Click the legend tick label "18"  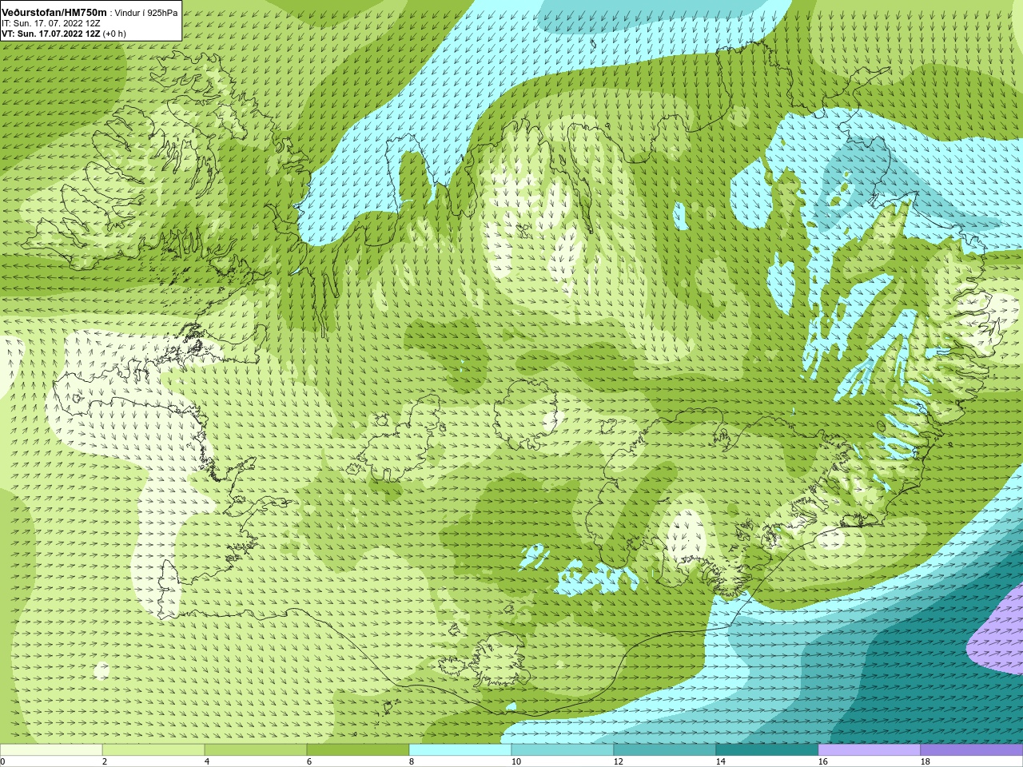click(x=925, y=761)
